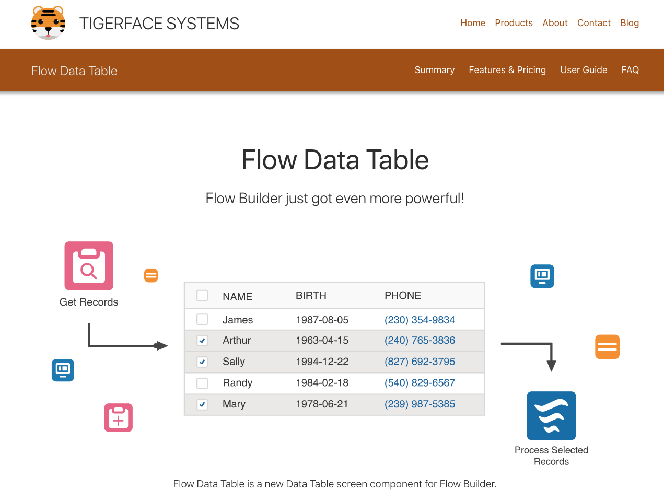Click Mary's phone number link
The image size is (664, 501).
[420, 404]
